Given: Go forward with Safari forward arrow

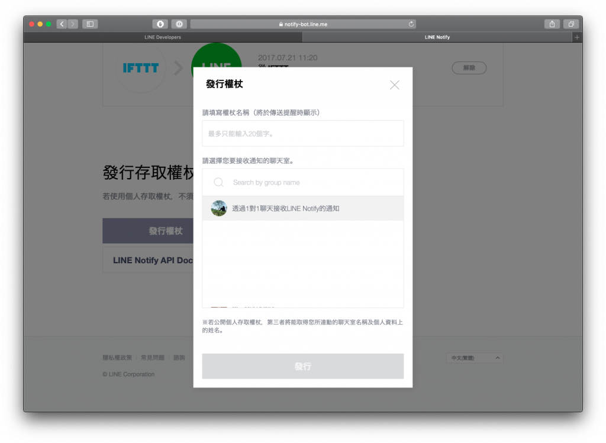Looking at the screenshot, I should 73,24.
